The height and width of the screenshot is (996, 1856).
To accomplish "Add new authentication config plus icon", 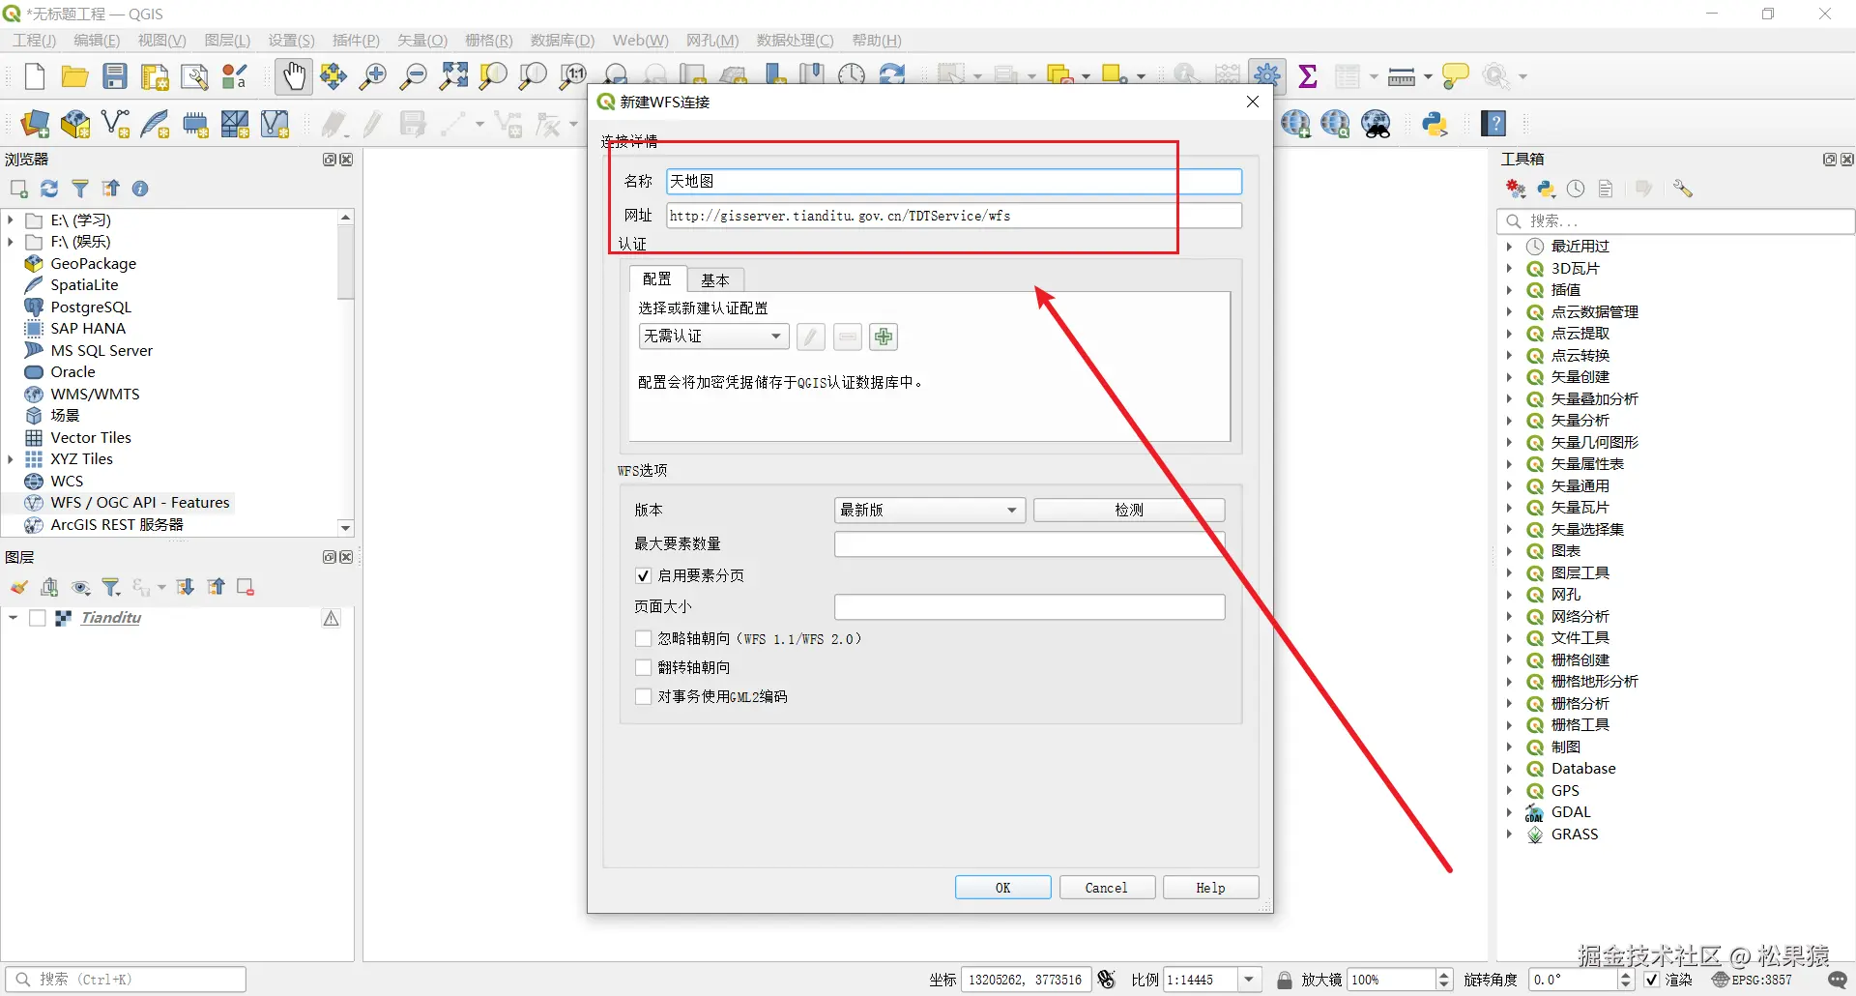I will coord(884,337).
